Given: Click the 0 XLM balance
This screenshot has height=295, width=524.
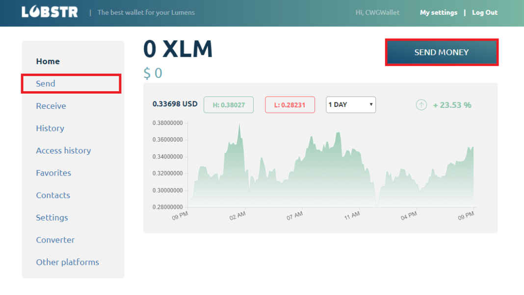Looking at the screenshot, I should [178, 49].
